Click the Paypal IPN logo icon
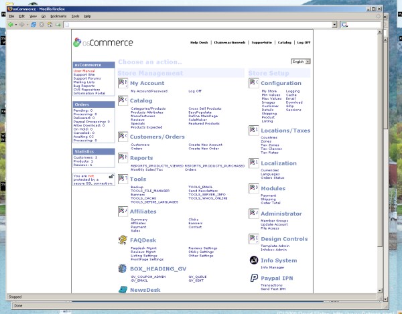 pos(254,278)
